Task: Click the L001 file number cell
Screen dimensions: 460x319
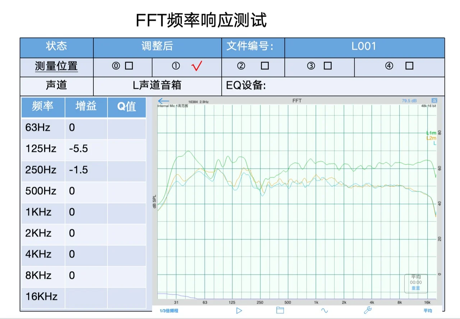Action: coord(364,48)
